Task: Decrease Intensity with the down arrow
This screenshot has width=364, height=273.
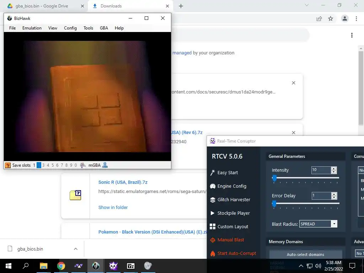Action: coord(334,172)
